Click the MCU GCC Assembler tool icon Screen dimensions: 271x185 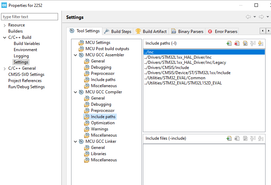tap(81, 55)
